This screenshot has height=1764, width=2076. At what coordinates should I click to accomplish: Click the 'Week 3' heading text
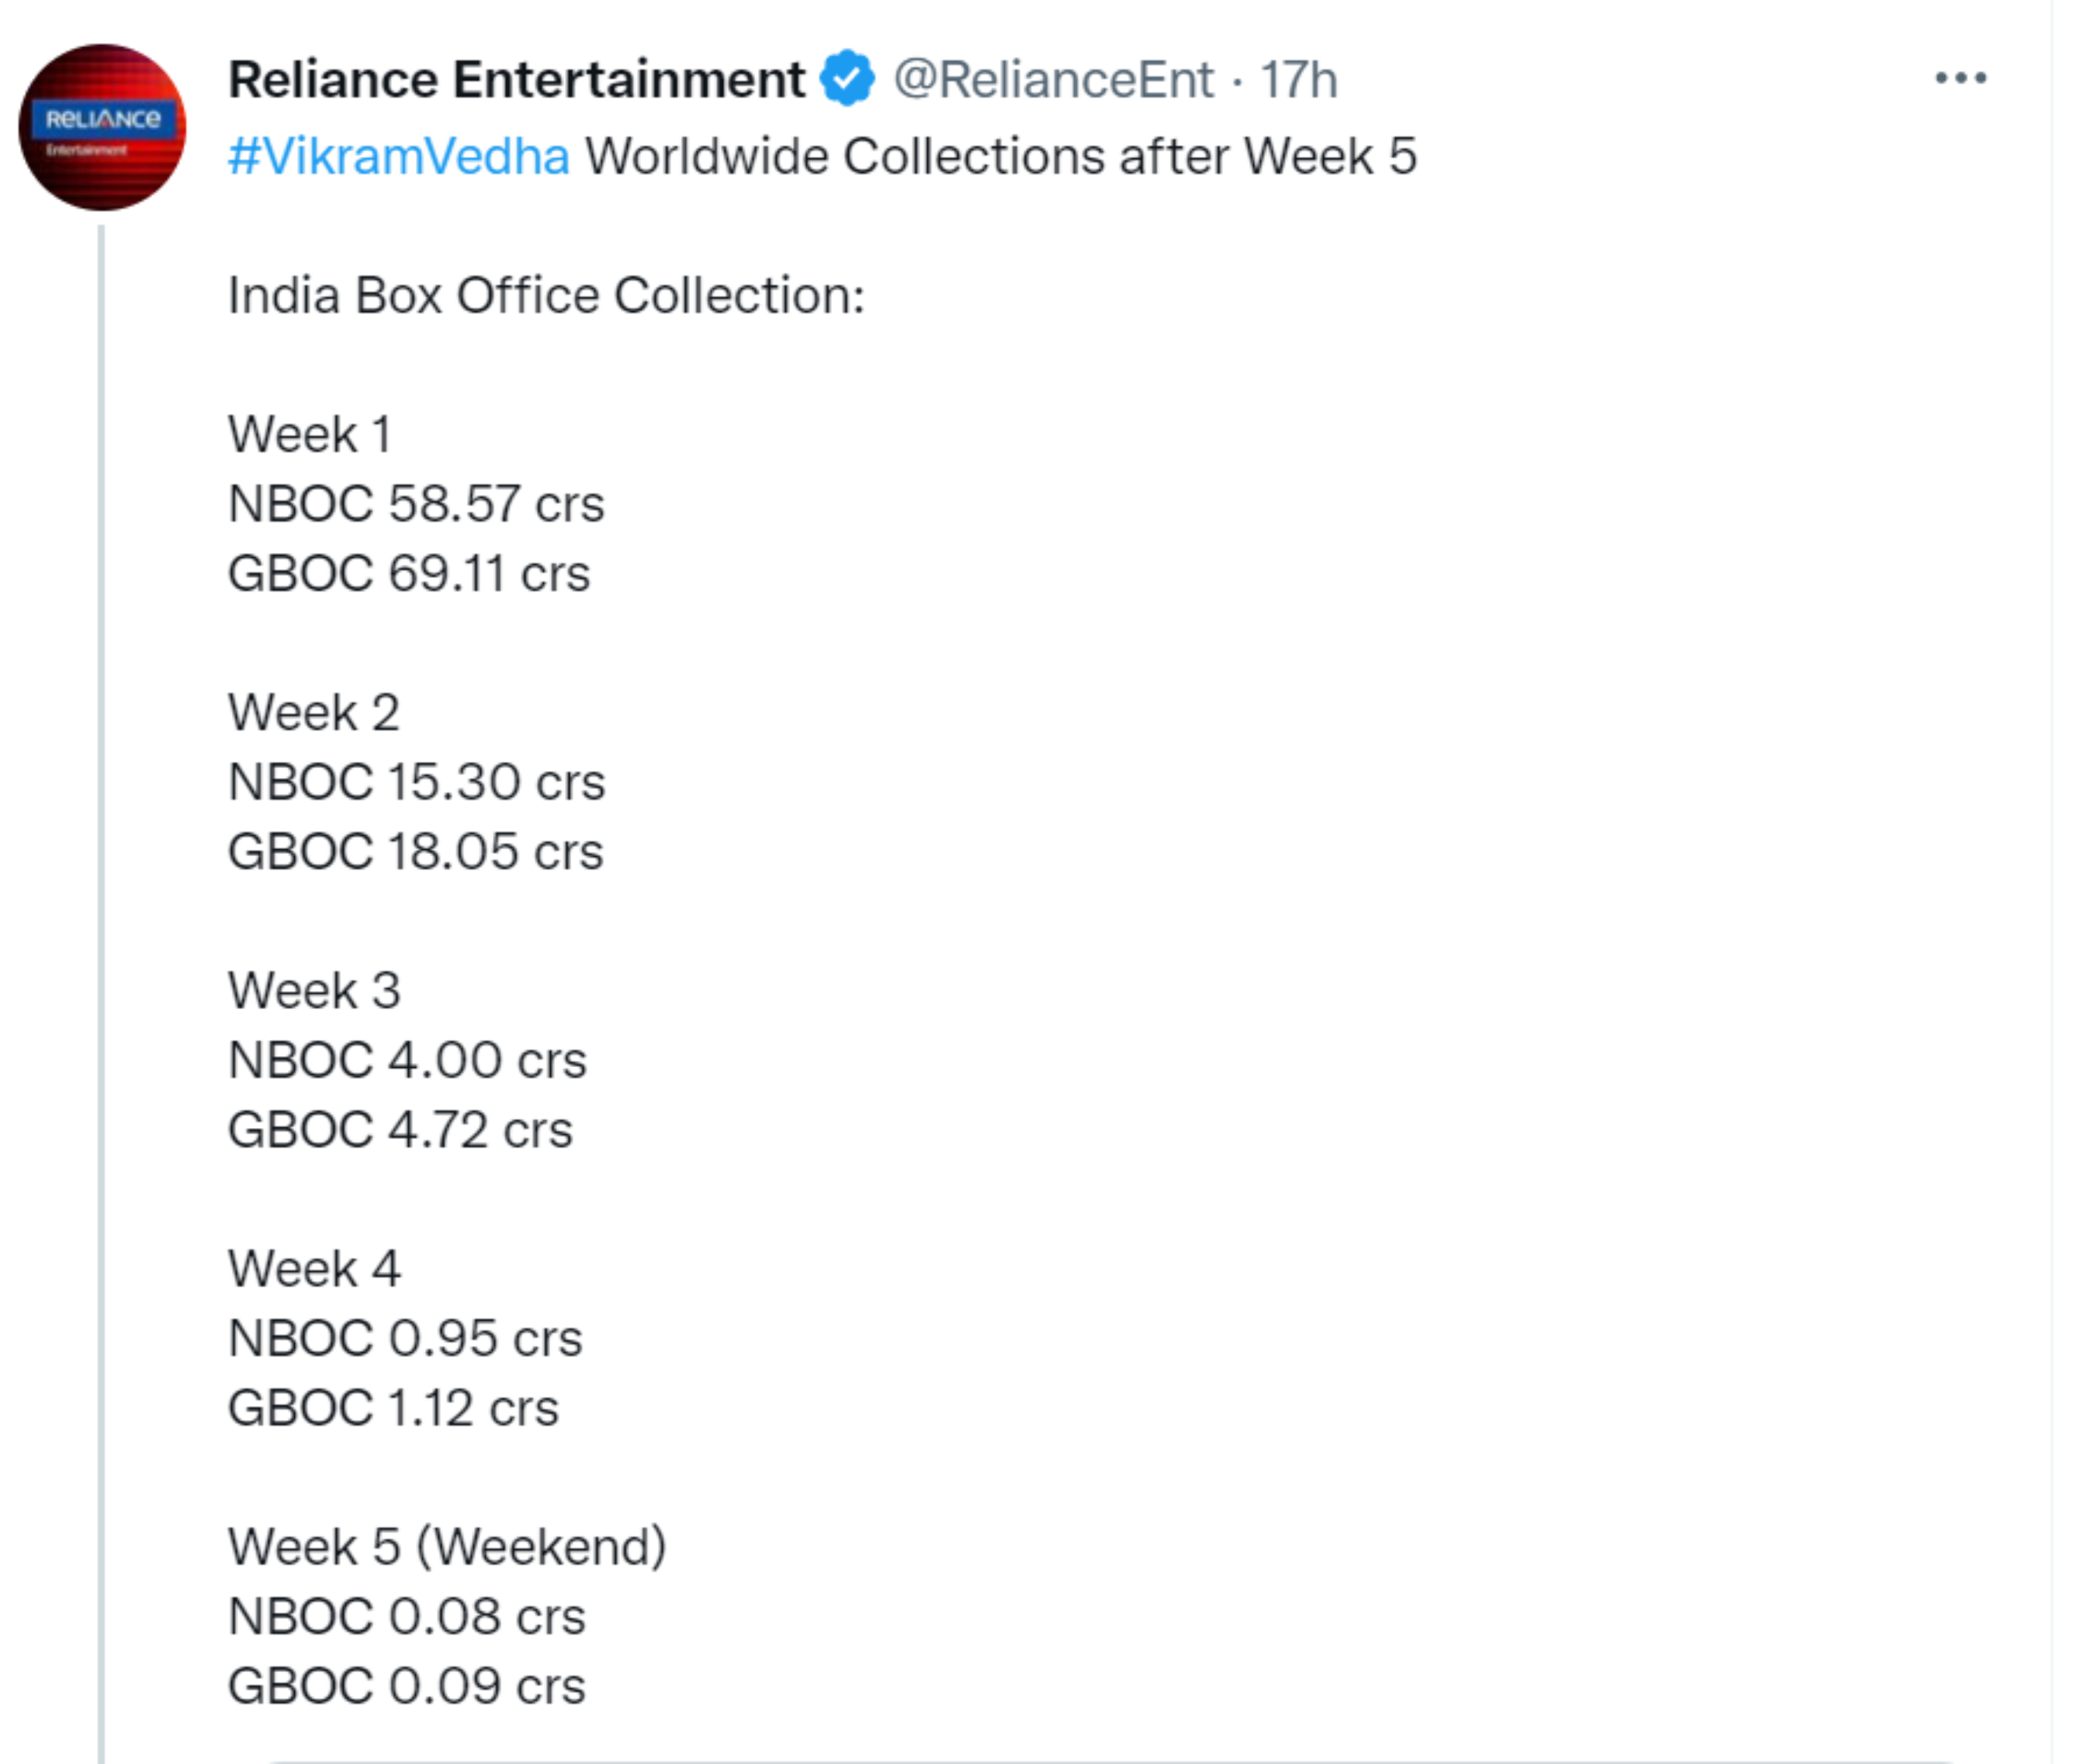(x=314, y=990)
